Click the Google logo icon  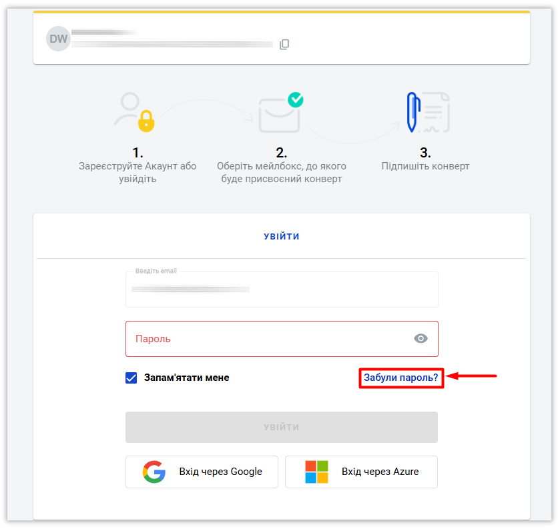pos(154,472)
